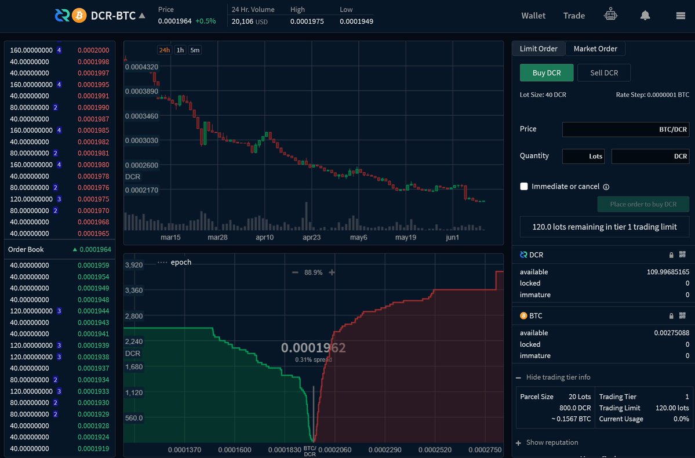
Task: Click the order count badge at 0.0001975
Action: pyautogui.click(x=59, y=199)
